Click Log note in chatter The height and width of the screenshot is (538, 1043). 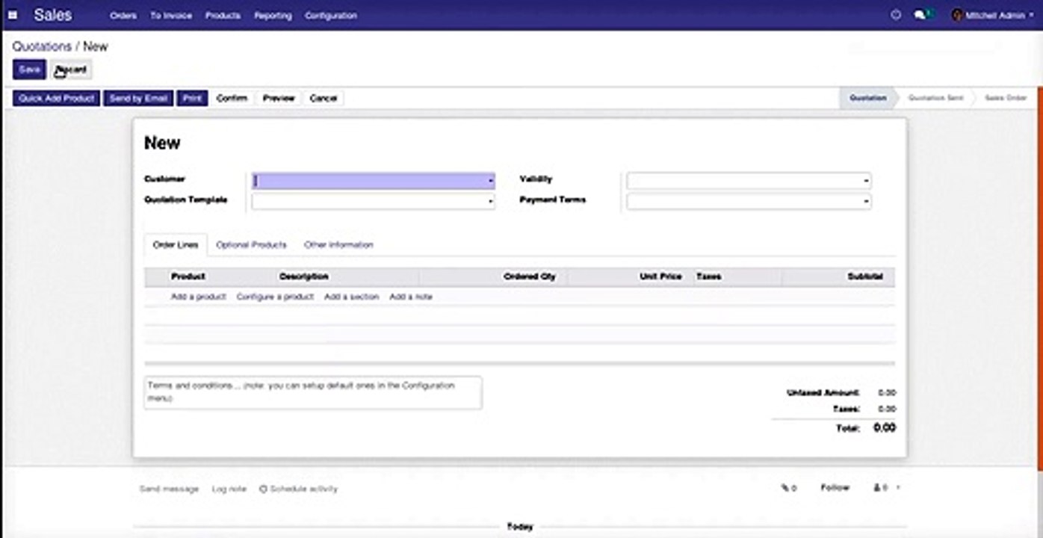point(229,489)
